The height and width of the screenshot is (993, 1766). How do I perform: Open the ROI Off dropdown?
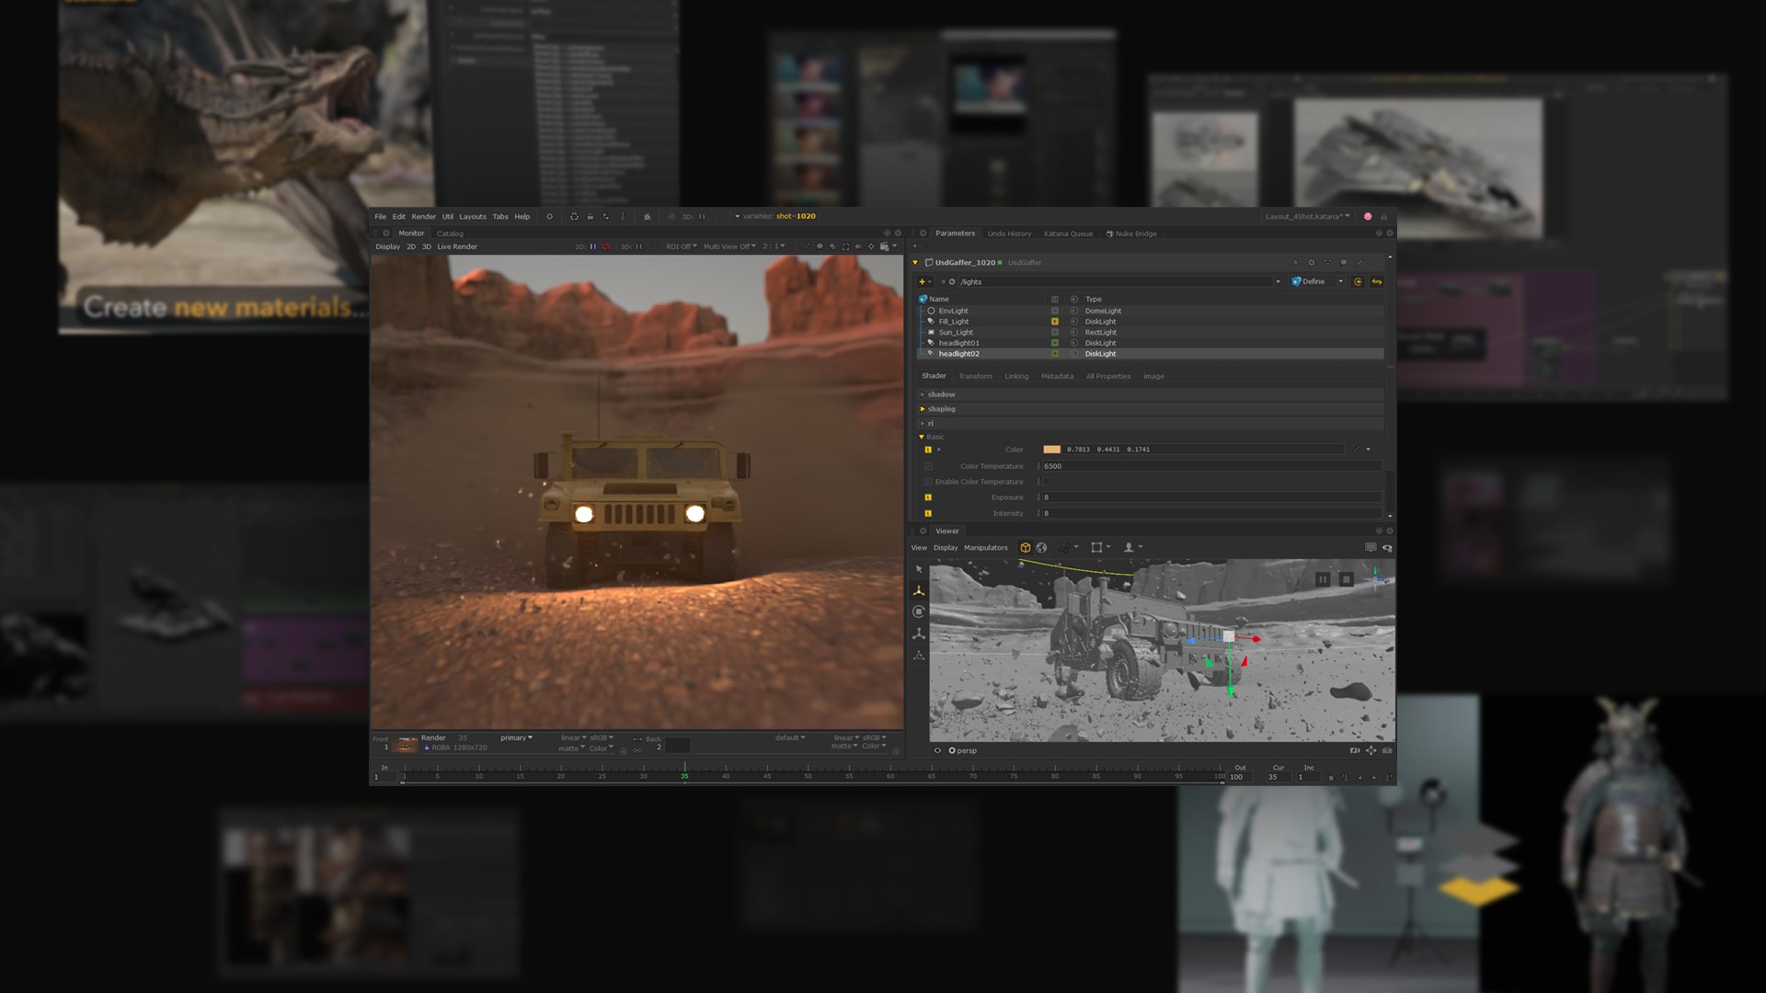[681, 246]
